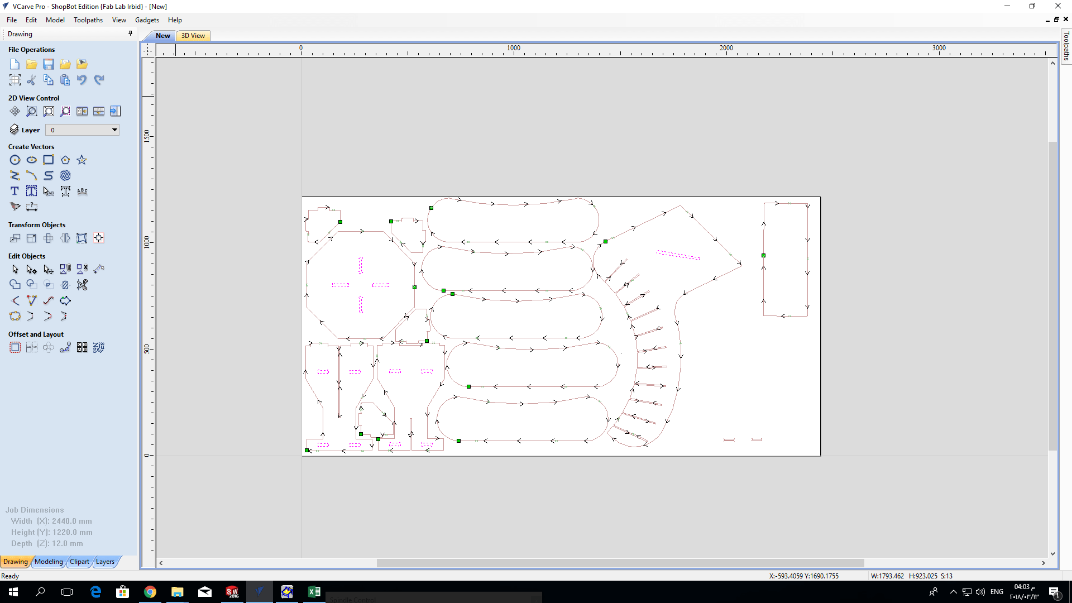Select the Draw Star tool
1072x603 pixels.
(x=82, y=160)
